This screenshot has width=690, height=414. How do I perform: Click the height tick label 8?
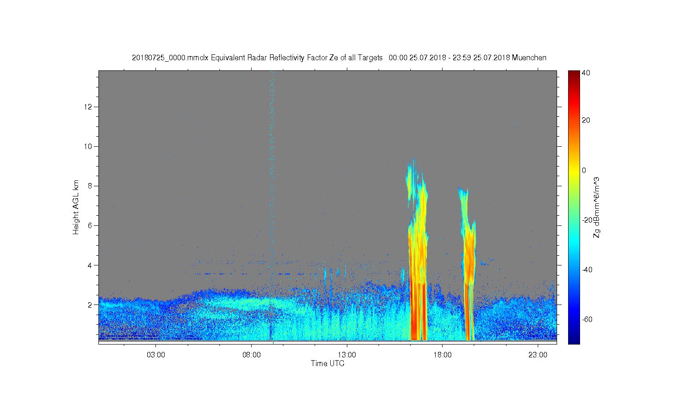91,186
